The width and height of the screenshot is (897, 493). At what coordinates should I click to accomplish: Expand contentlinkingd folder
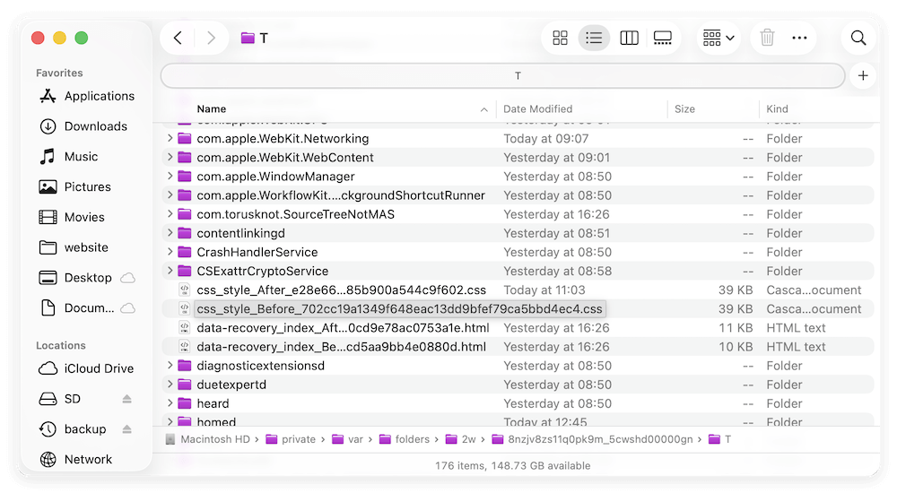click(x=170, y=233)
